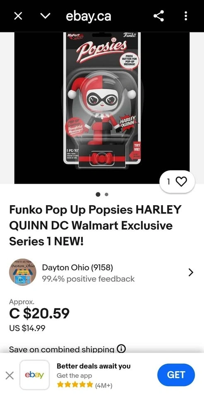Expand the browser dropdown chevron
The height and width of the screenshot is (397, 204).
point(45,16)
